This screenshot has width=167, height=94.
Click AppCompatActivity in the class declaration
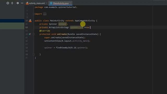(85, 21)
